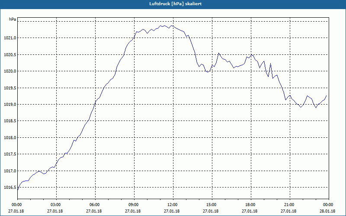Select the 1020,5 y-axis value

click(10, 55)
